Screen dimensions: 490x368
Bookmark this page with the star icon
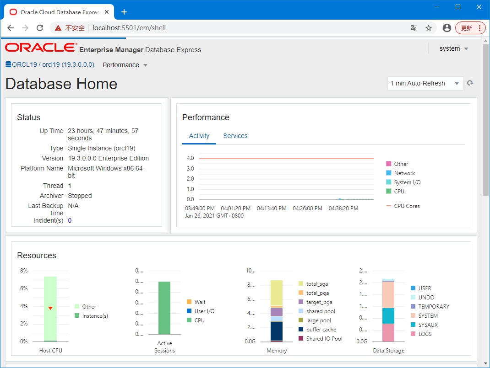click(x=429, y=28)
